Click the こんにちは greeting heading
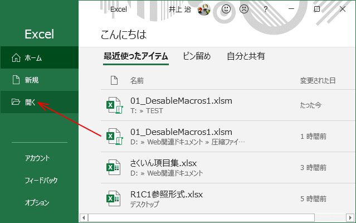This screenshot has height=223, width=356. [x=124, y=35]
